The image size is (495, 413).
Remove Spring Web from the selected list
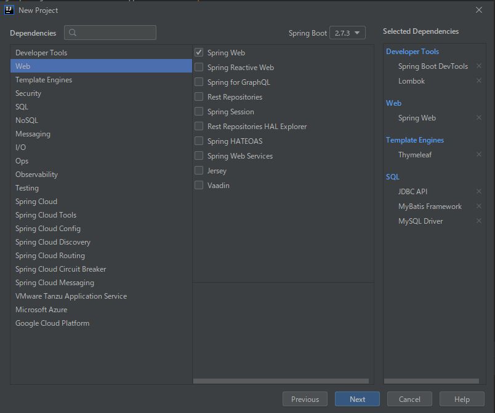[x=478, y=117]
